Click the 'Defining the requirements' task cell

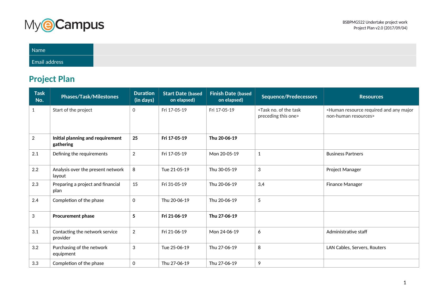pos(80,154)
